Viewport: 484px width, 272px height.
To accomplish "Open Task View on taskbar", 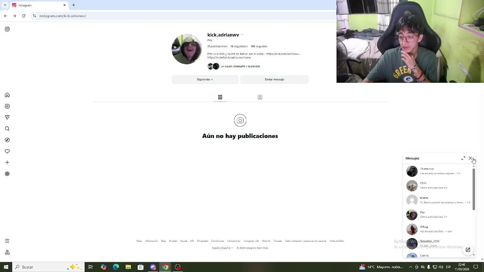I will coord(91,267).
